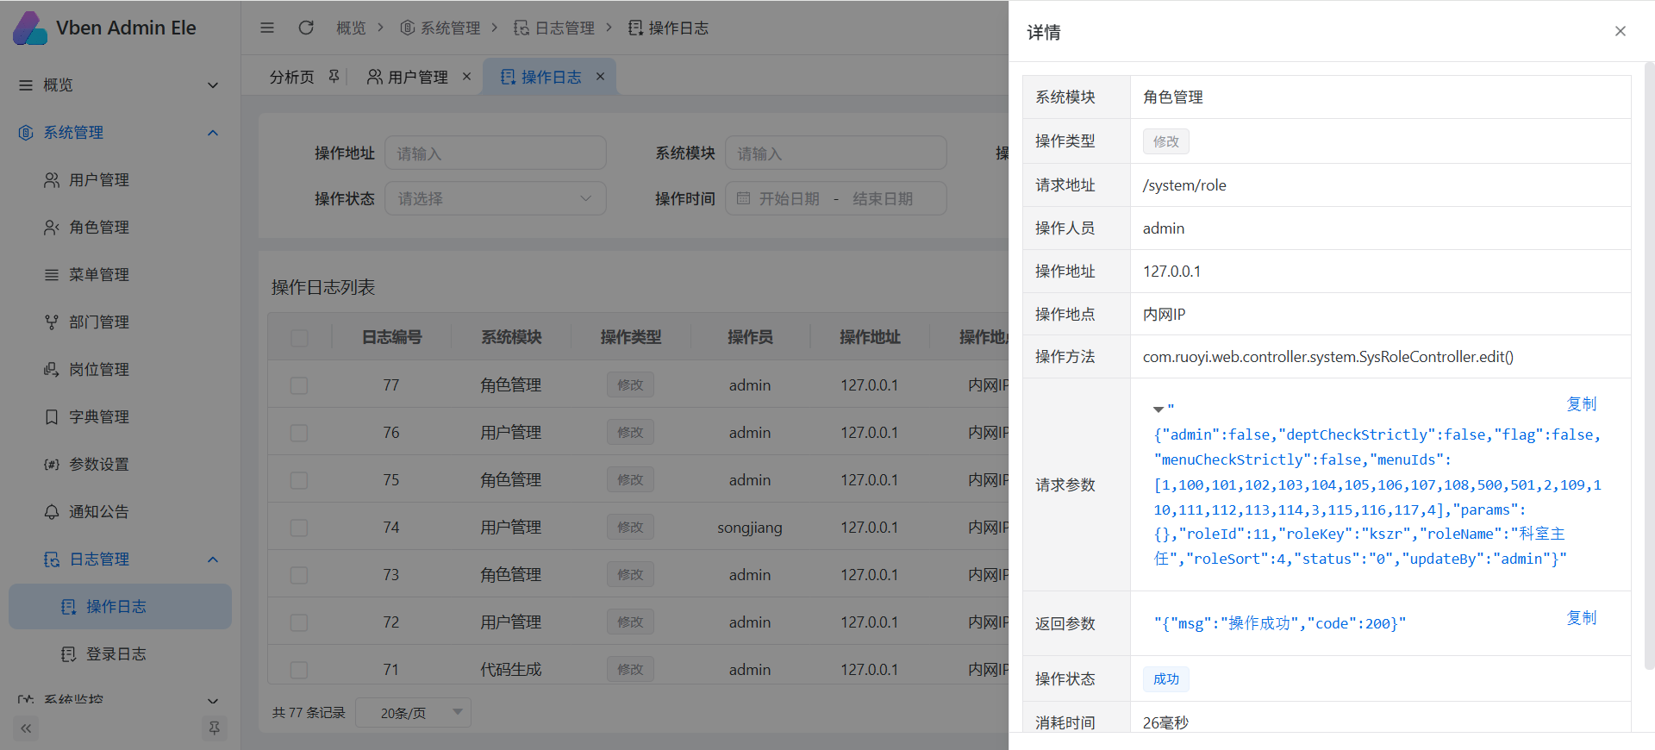Open the 20条/页 page size dropdown

point(413,713)
